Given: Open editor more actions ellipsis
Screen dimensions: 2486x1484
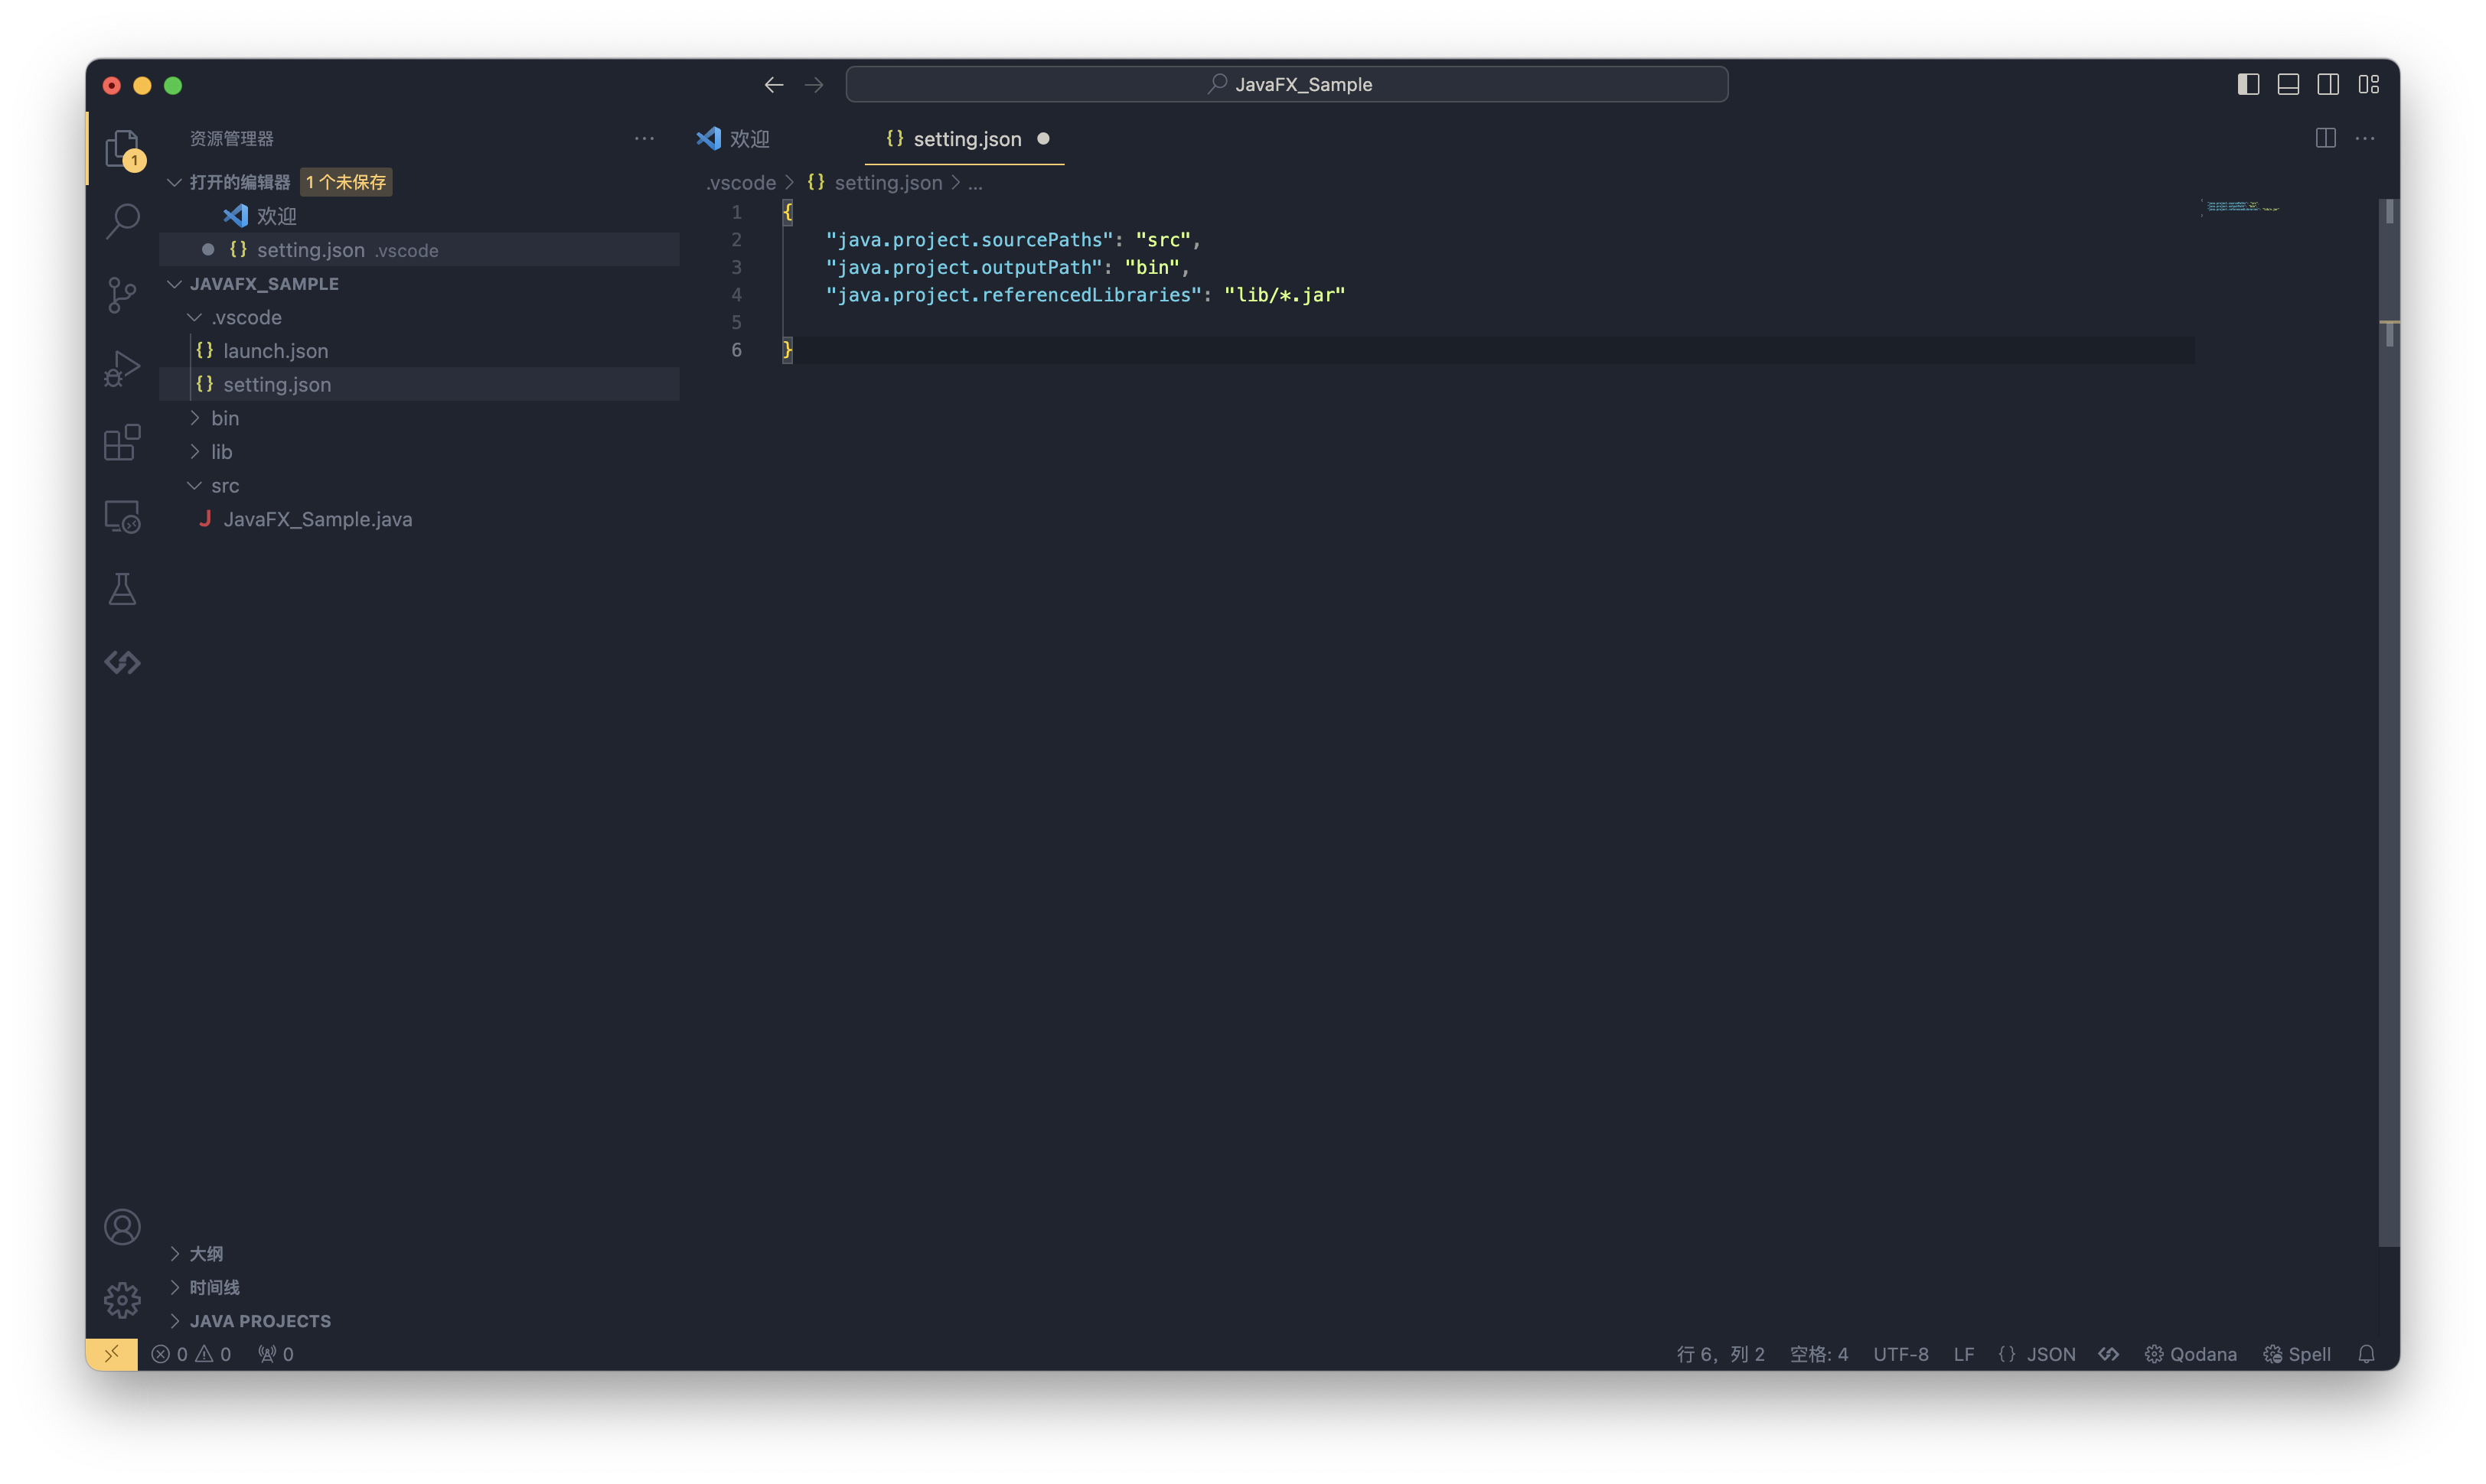Looking at the screenshot, I should click(2365, 138).
